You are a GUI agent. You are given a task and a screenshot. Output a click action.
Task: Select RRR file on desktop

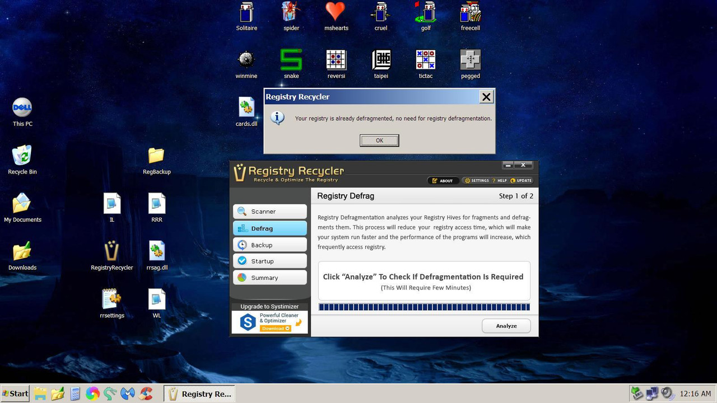pyautogui.click(x=157, y=208)
